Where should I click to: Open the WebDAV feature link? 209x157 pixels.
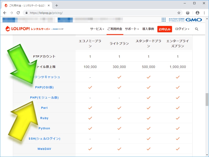click(x=44, y=149)
